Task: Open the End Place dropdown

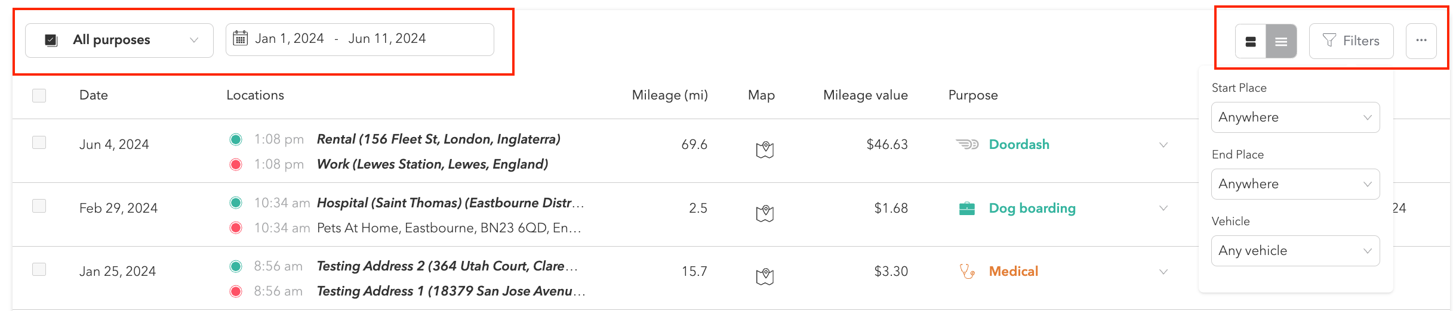Action: [1295, 184]
